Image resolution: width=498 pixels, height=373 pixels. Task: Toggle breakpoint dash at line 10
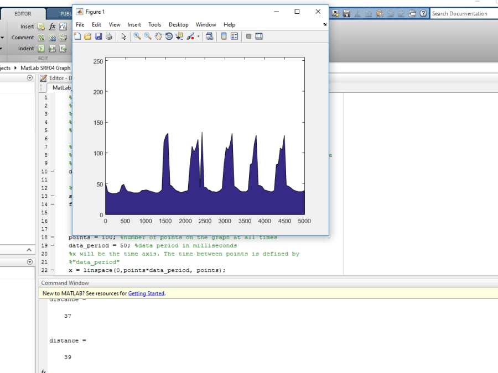53,171
